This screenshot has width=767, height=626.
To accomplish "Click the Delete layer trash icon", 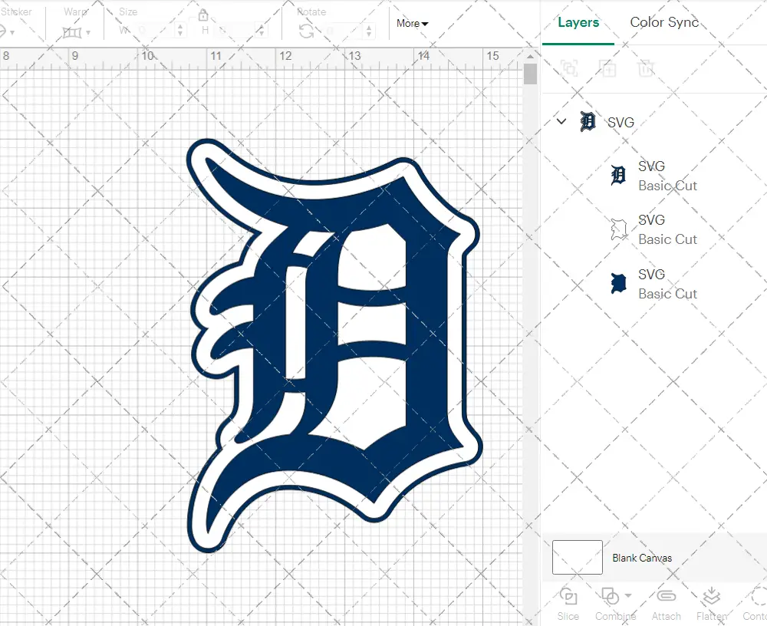I will pos(646,68).
